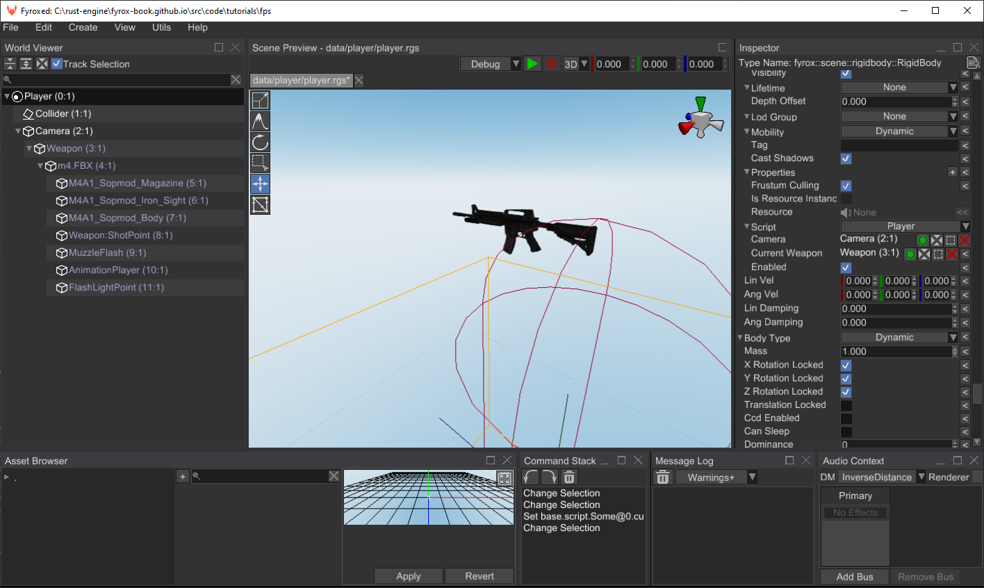Open the Utils menu

(161, 27)
